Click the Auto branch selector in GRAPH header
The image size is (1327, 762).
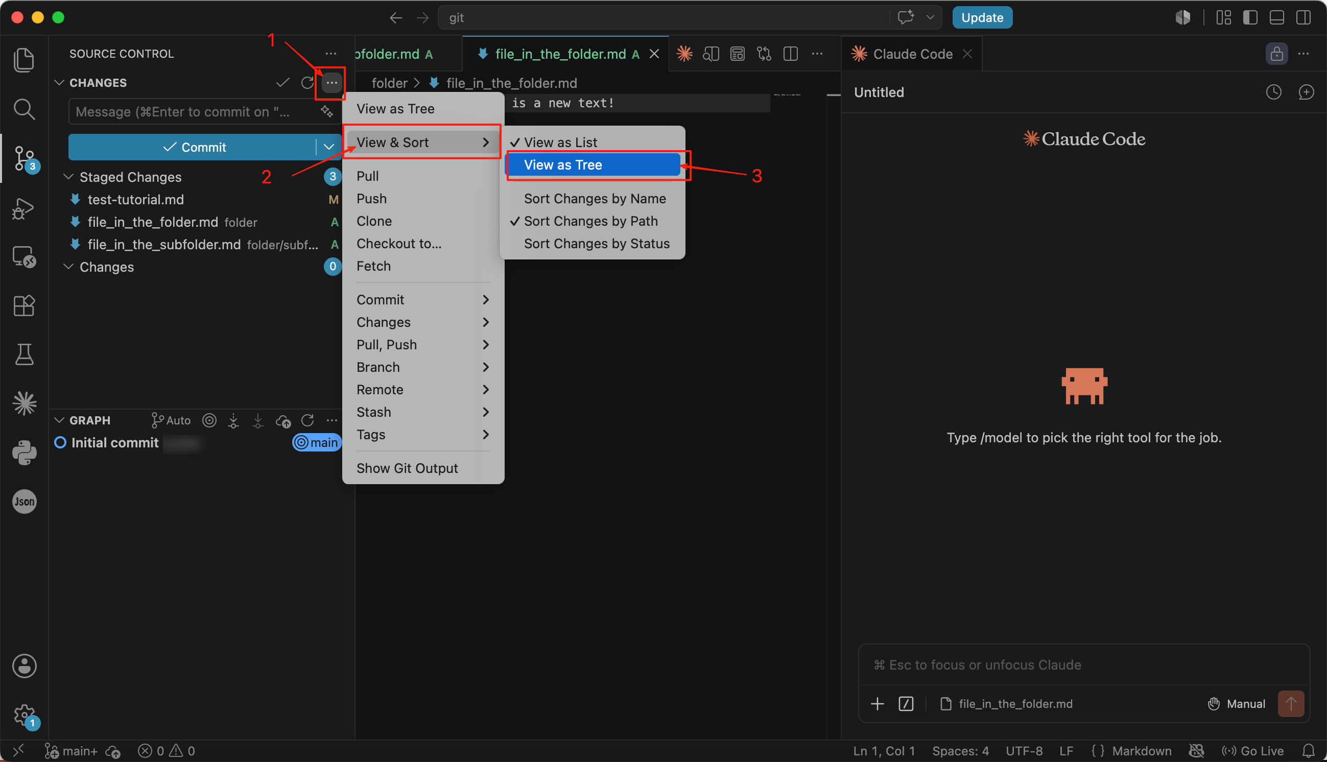pos(171,420)
